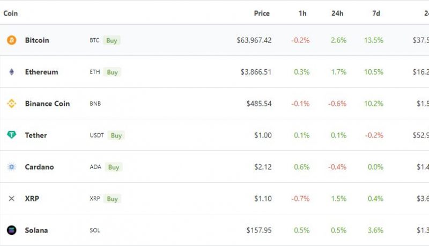Sort by the 1h column header

pos(302,13)
